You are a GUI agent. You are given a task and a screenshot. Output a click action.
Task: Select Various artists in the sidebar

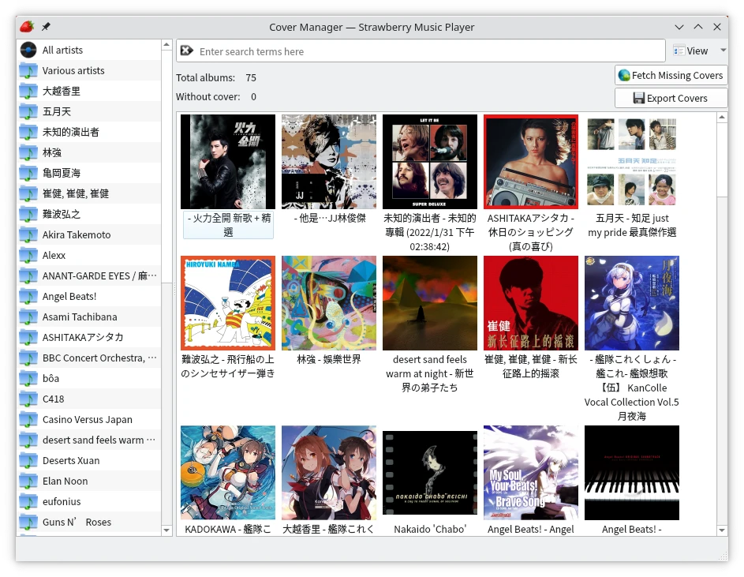(73, 71)
